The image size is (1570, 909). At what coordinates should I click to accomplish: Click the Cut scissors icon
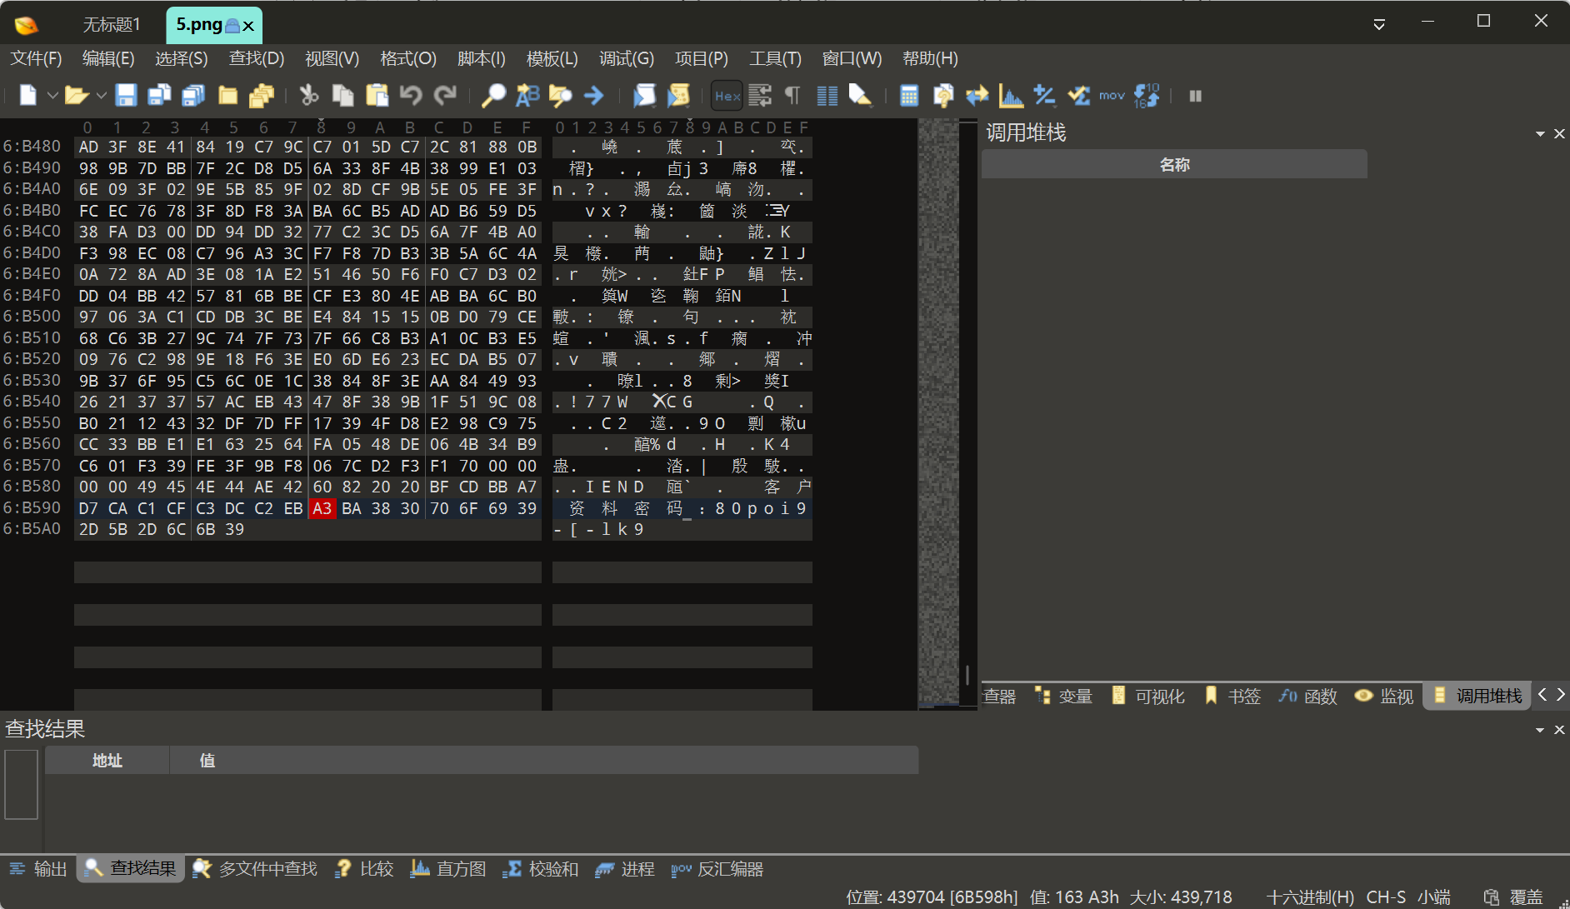[x=309, y=96]
